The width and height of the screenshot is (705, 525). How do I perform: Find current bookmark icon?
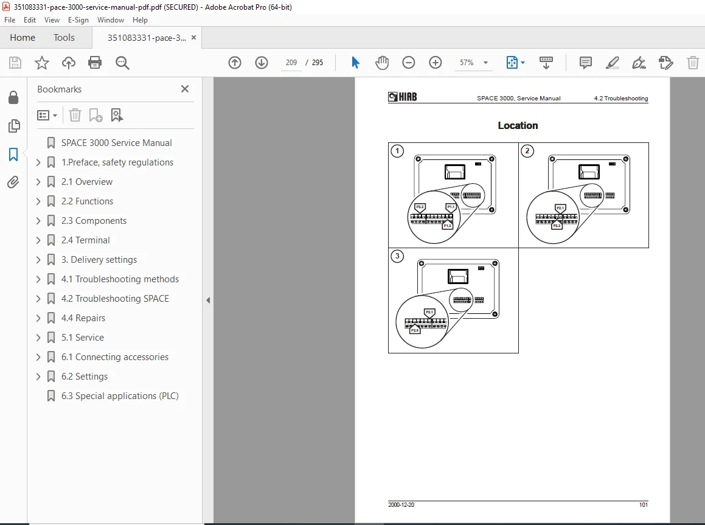point(117,116)
